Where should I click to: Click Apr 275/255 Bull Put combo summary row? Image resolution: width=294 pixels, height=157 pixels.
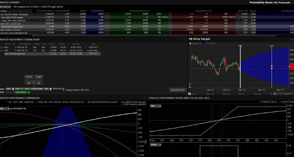[x=52, y=54]
